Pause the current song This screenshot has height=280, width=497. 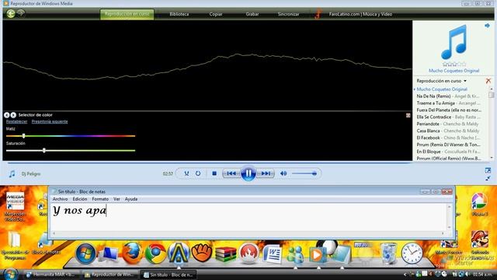(x=248, y=173)
